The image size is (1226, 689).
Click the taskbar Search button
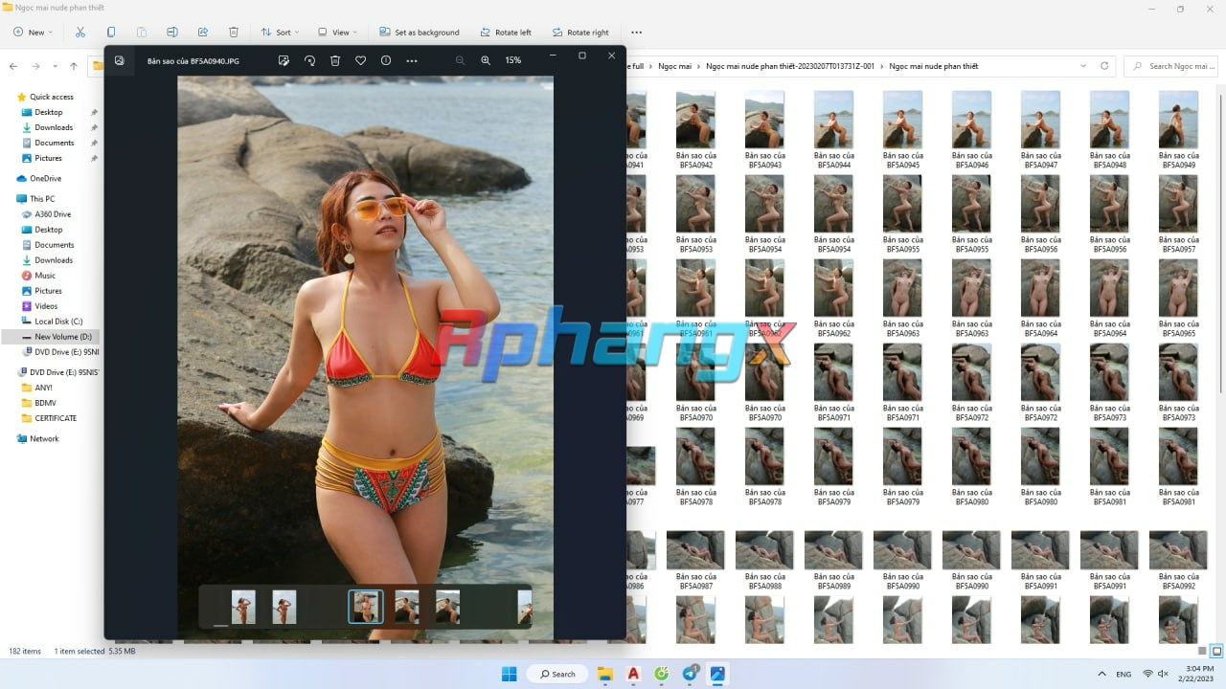click(557, 674)
